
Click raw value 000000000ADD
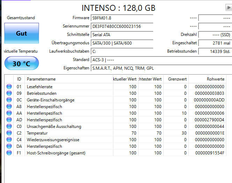point(209,100)
